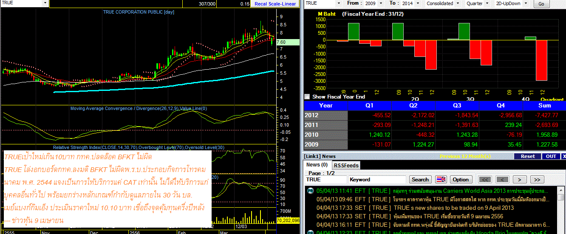The height and width of the screenshot is (234, 566).
Task: Select the 2010 year row
Action: pyautogui.click(x=435, y=135)
